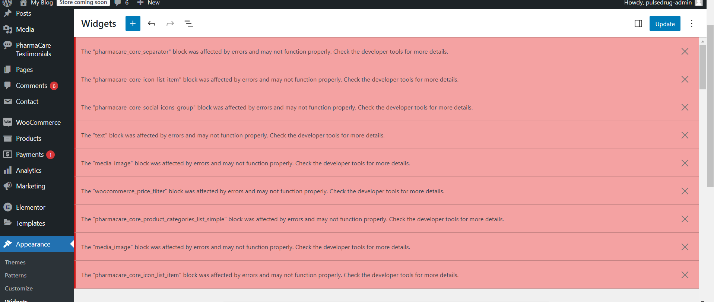Click the Appearance paintbrush icon
714x302 pixels.
7,244
